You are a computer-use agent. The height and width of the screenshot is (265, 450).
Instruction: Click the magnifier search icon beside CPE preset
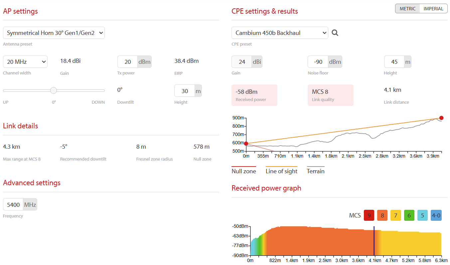335,33
